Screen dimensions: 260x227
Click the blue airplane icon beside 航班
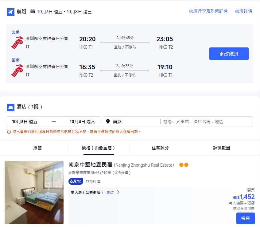click(11, 12)
